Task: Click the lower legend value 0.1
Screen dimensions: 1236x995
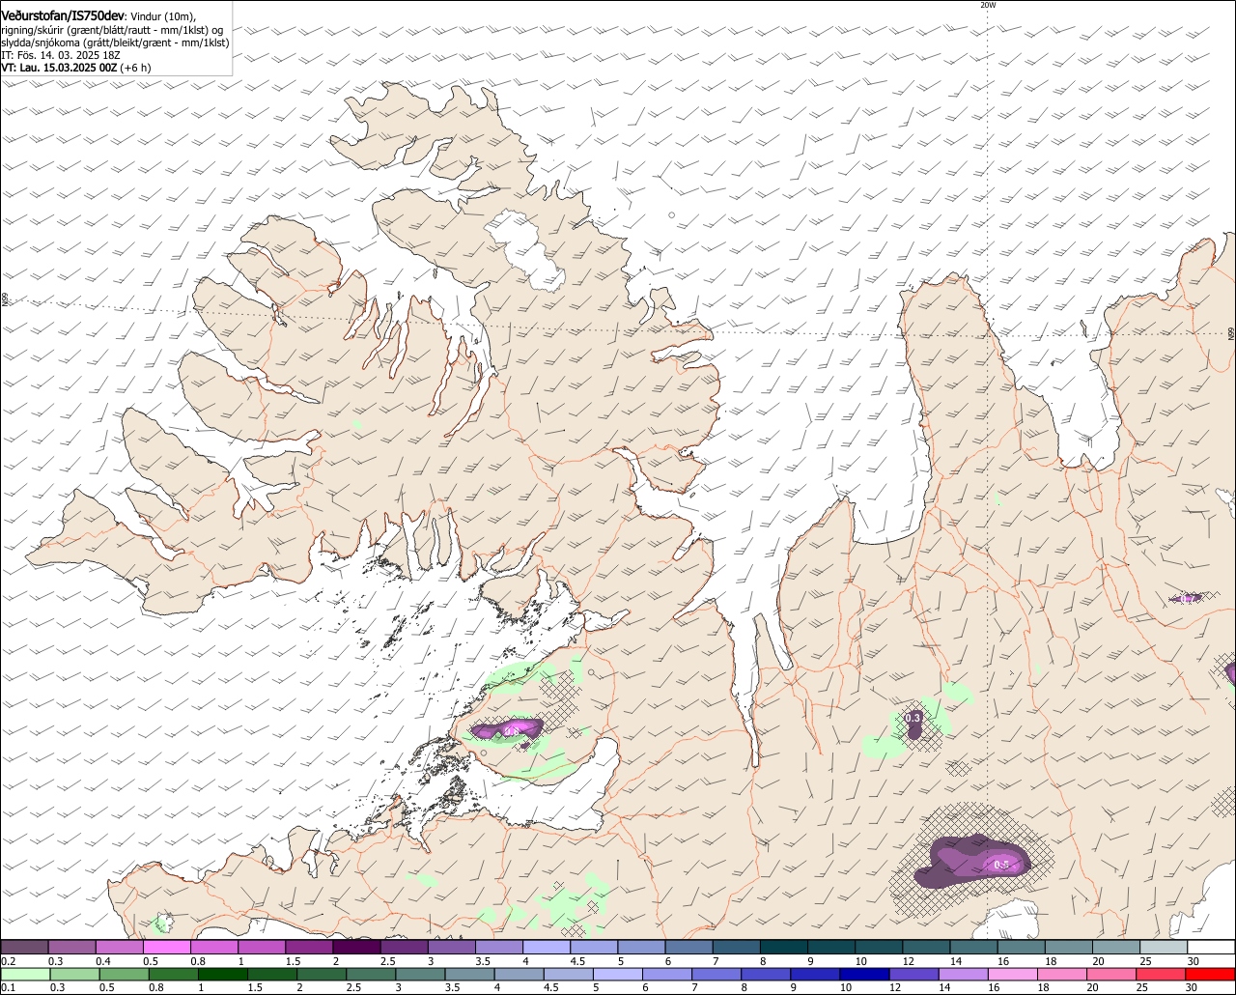Action: pos(10,987)
